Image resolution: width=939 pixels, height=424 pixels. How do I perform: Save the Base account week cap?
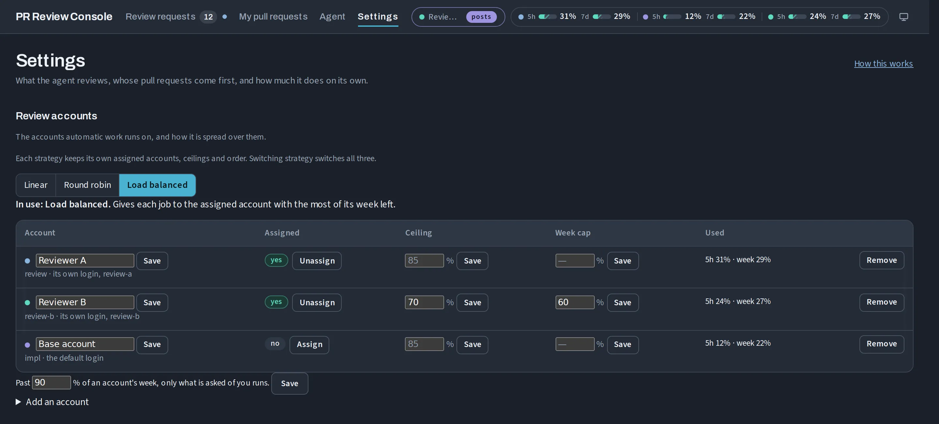623,344
